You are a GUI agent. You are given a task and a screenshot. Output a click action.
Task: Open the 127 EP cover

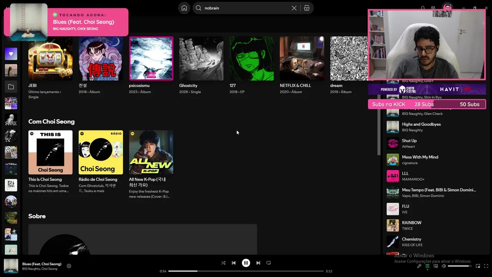pyautogui.click(x=252, y=58)
